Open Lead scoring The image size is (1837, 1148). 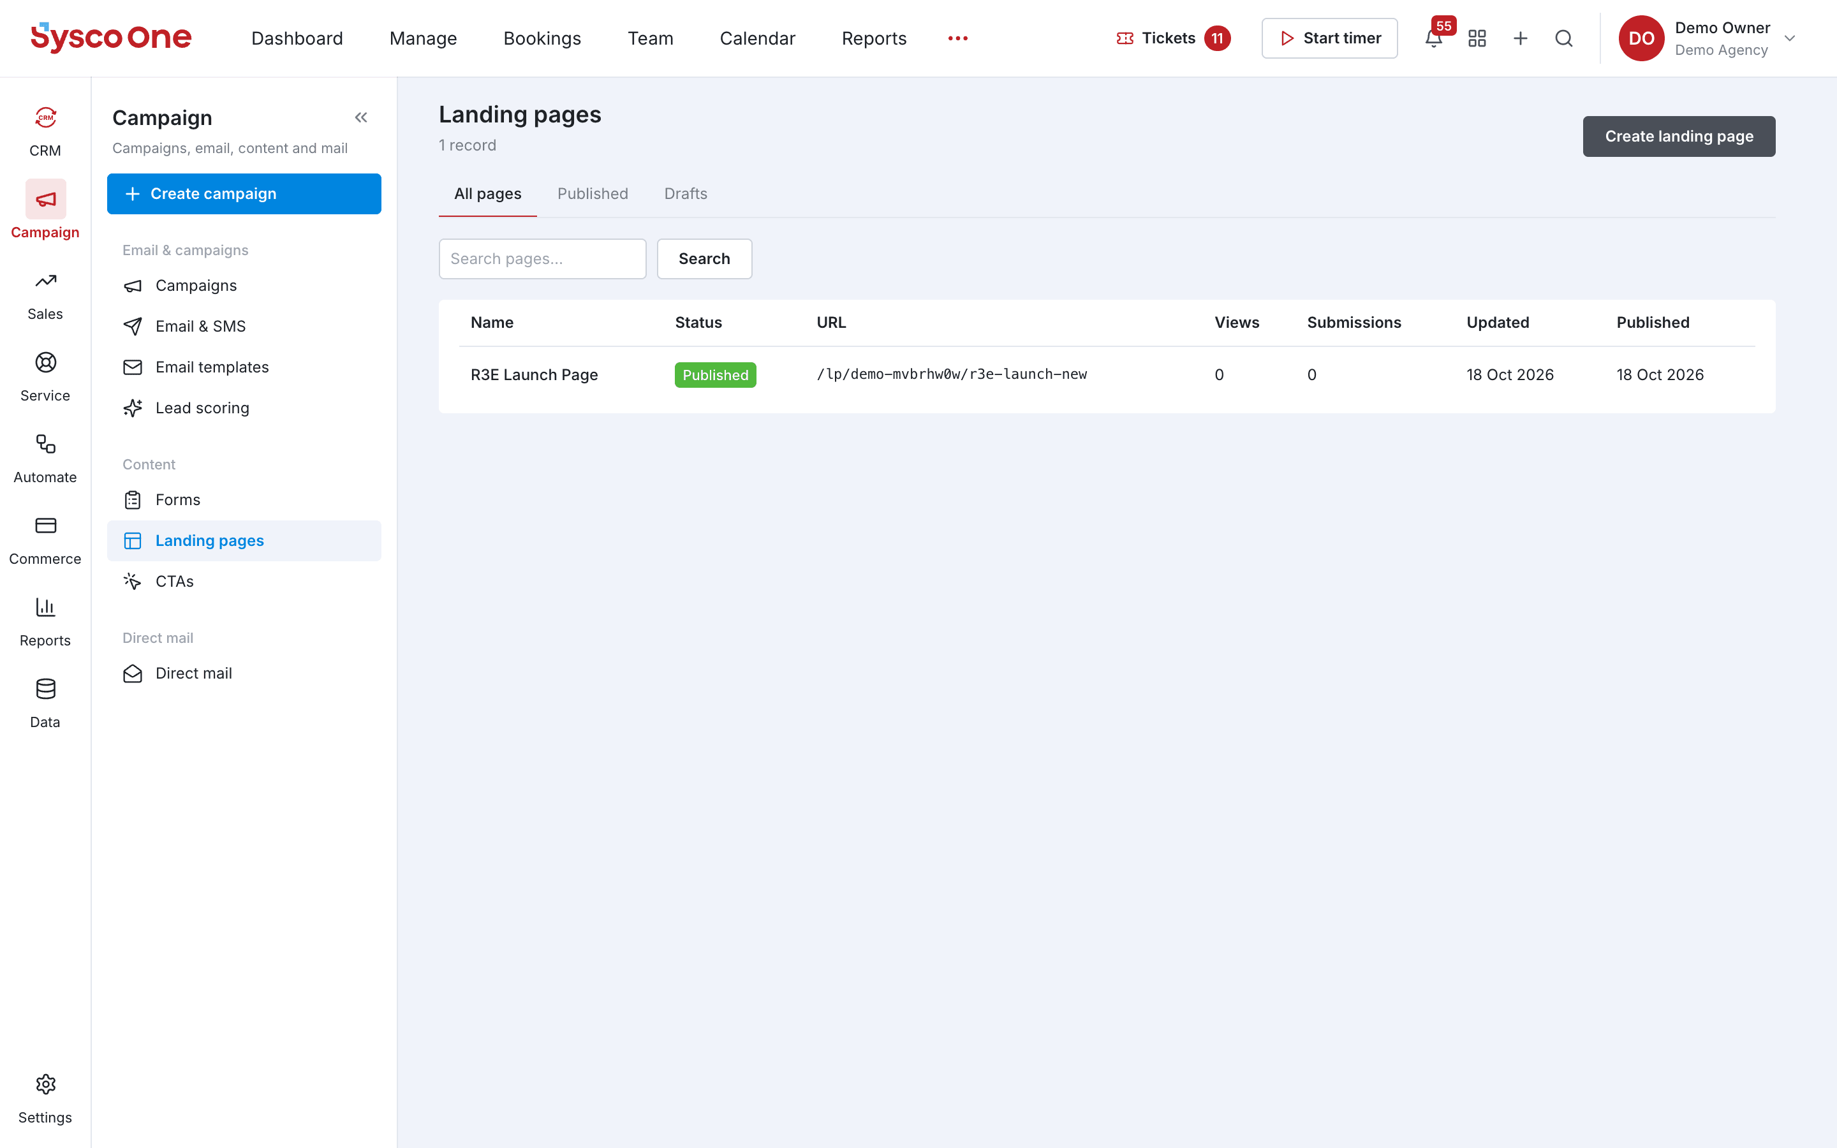pos(244,408)
